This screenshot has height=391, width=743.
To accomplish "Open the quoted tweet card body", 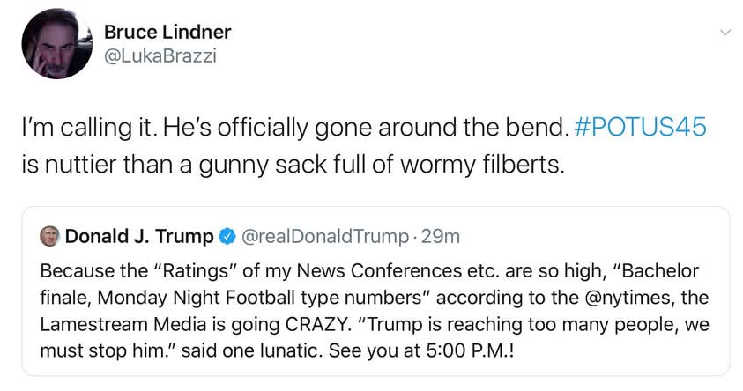I will [x=375, y=291].
